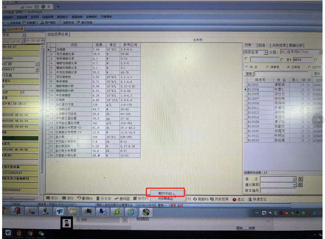Select the 白细胞 result row
This screenshot has width=325, height=239.
[x=94, y=50]
